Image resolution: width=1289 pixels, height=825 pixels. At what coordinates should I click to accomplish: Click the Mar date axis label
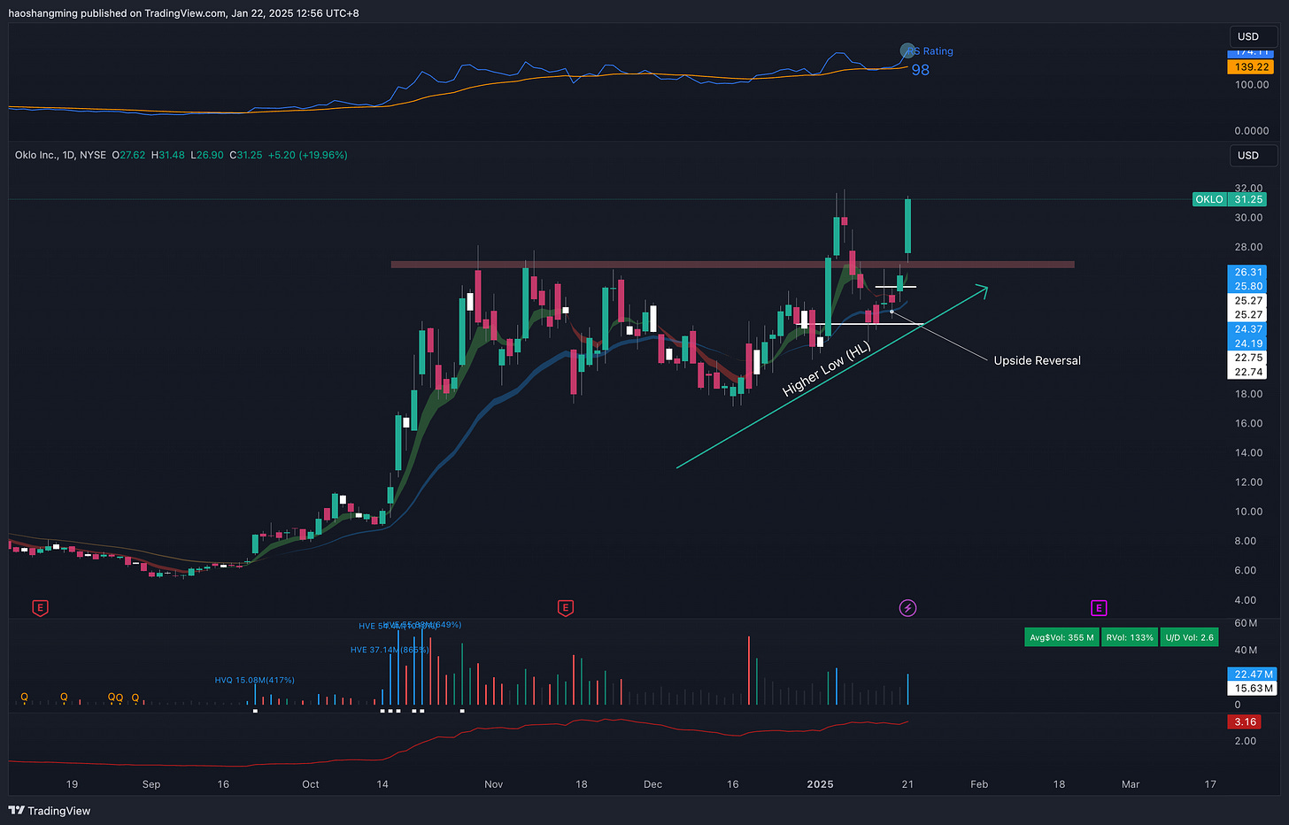(1131, 784)
